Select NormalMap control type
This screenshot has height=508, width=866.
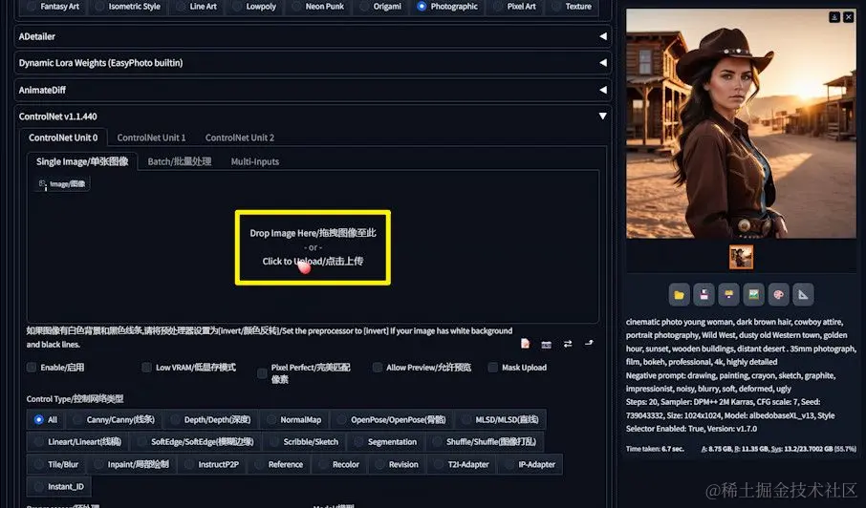click(294, 420)
